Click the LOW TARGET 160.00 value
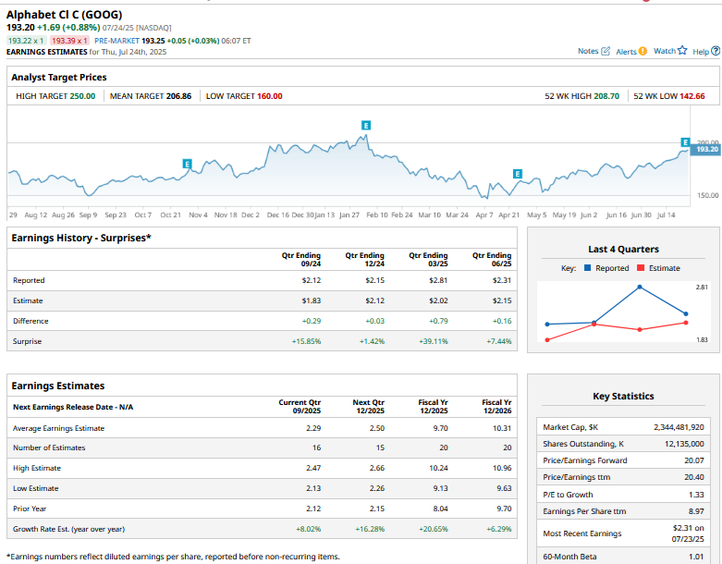 (270, 96)
